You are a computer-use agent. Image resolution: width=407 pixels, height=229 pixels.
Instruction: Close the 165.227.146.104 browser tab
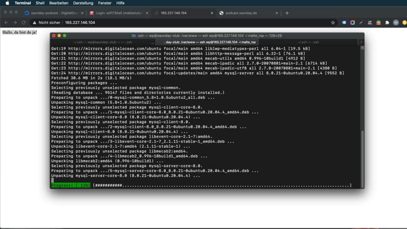(212, 13)
